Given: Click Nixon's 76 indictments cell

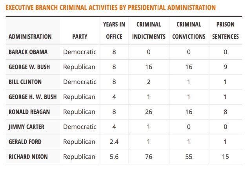Looking at the screenshot, I should [149, 157].
